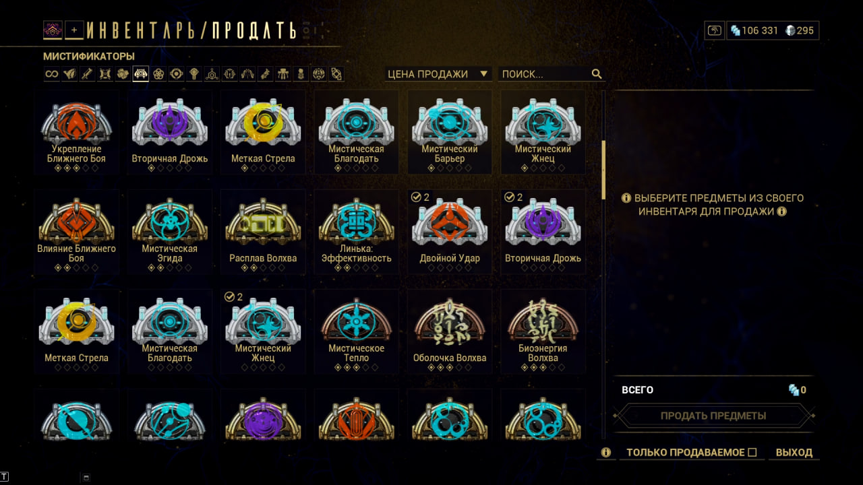Viewport: 863px width, 485px height.
Task: Select the Мистическая Эгида arcane thumbnail
Action: point(169,231)
